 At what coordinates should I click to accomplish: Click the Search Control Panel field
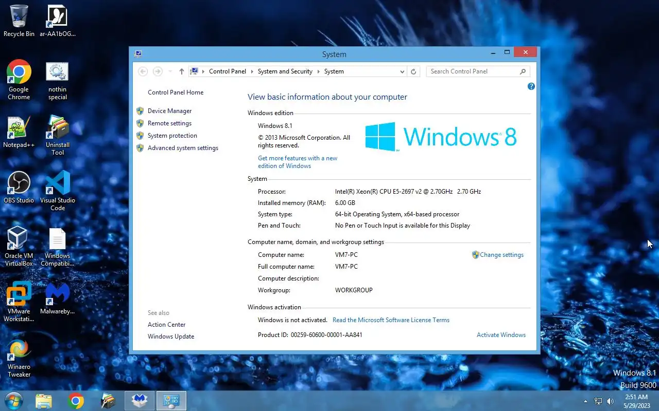tap(477, 71)
